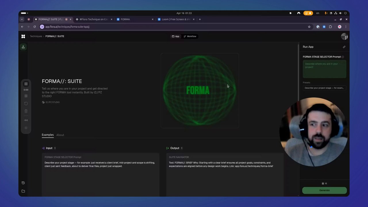Click the orange screen-sharing indicator
The width and height of the screenshot is (368, 207).
click(308, 13)
